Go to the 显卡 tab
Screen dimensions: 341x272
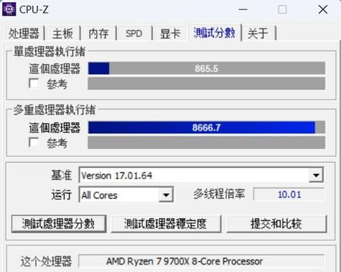pyautogui.click(x=170, y=33)
